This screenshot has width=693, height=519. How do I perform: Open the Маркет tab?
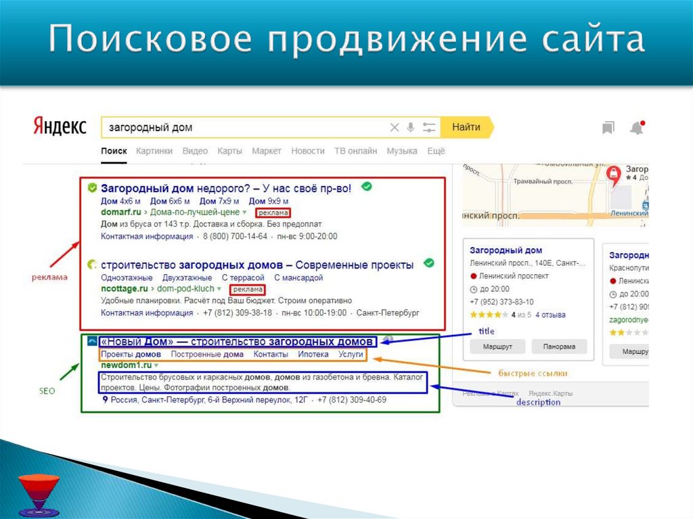point(267,151)
